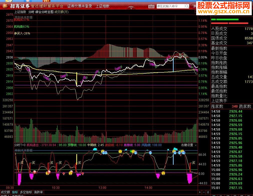The width and height of the screenshot is (253, 196).
Task: Select the 指数涨跌 row
Action: [x=232, y=63]
